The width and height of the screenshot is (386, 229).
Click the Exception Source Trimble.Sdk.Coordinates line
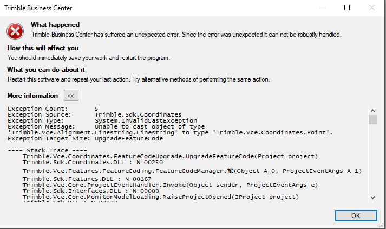[94, 114]
